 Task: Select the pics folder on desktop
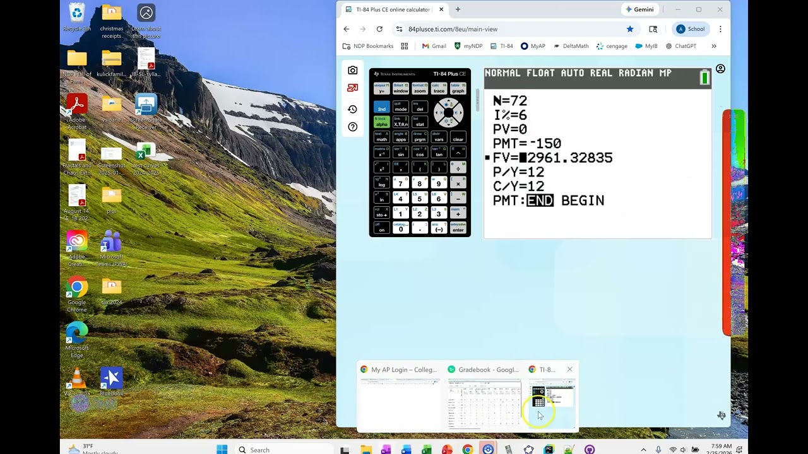tap(111, 201)
